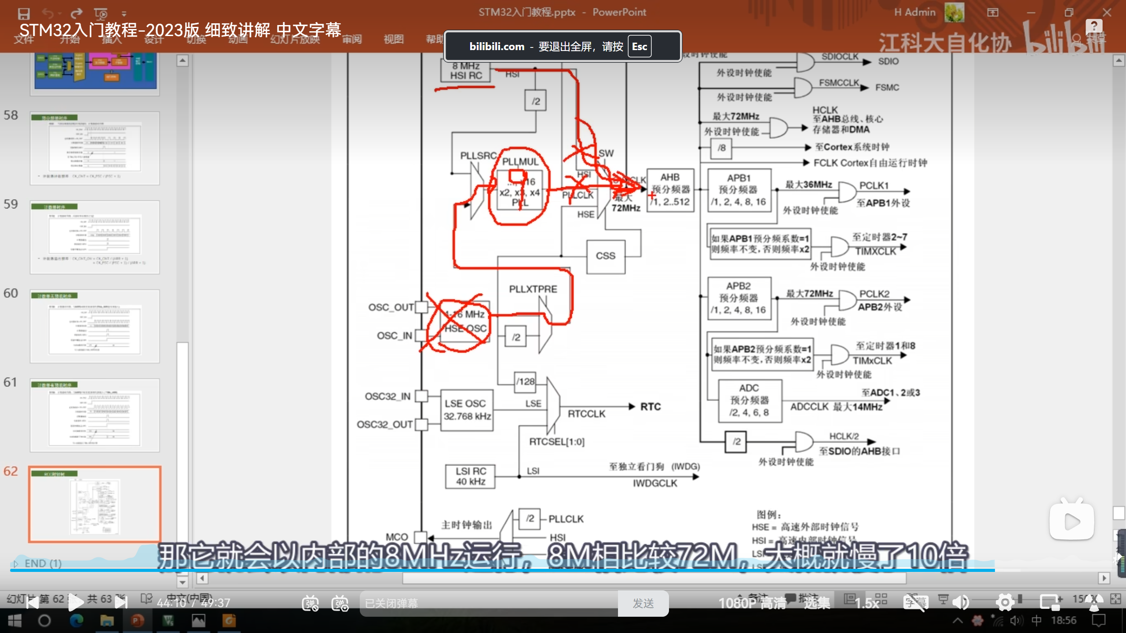Open the player settings gear
Screen dimensions: 1126x633
coord(1005,603)
